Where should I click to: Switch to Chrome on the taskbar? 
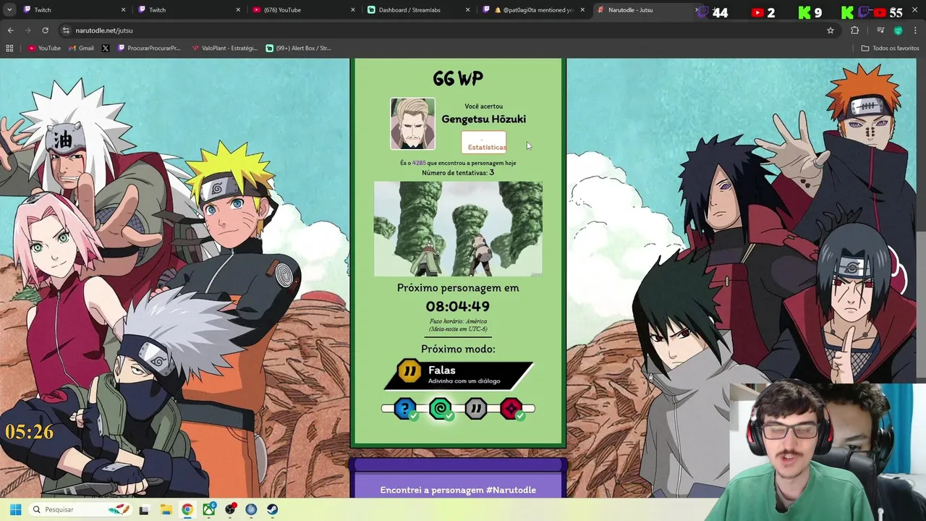pyautogui.click(x=187, y=509)
